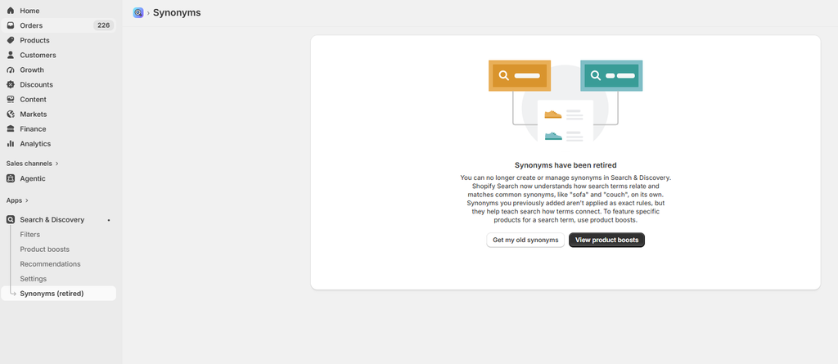Click the Agentic channel icon
This screenshot has height=364, width=838.
[10, 178]
